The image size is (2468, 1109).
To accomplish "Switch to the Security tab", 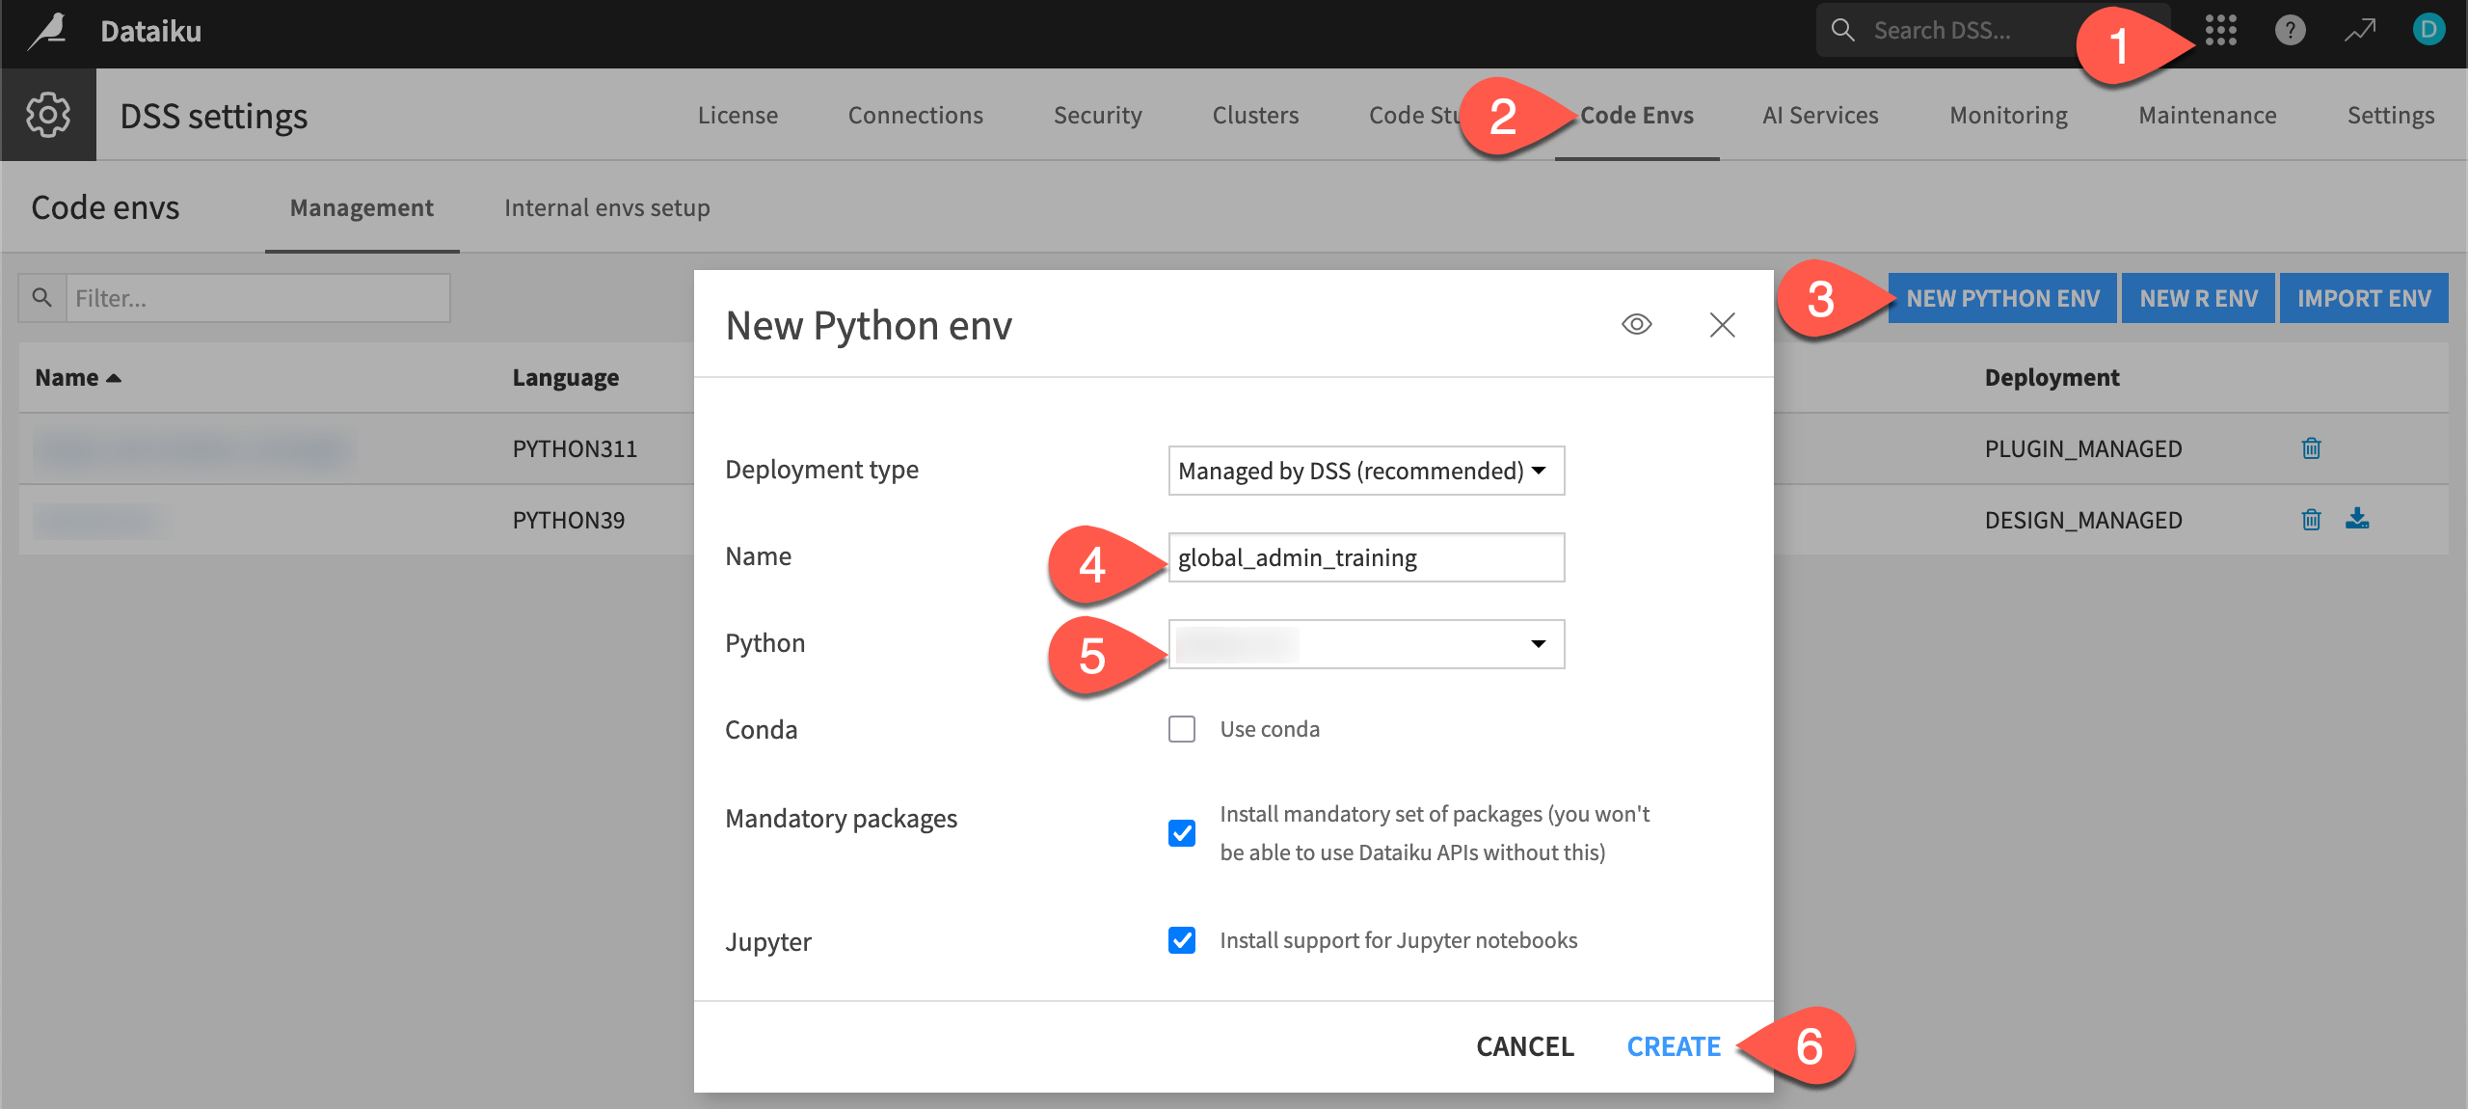I will [1097, 115].
